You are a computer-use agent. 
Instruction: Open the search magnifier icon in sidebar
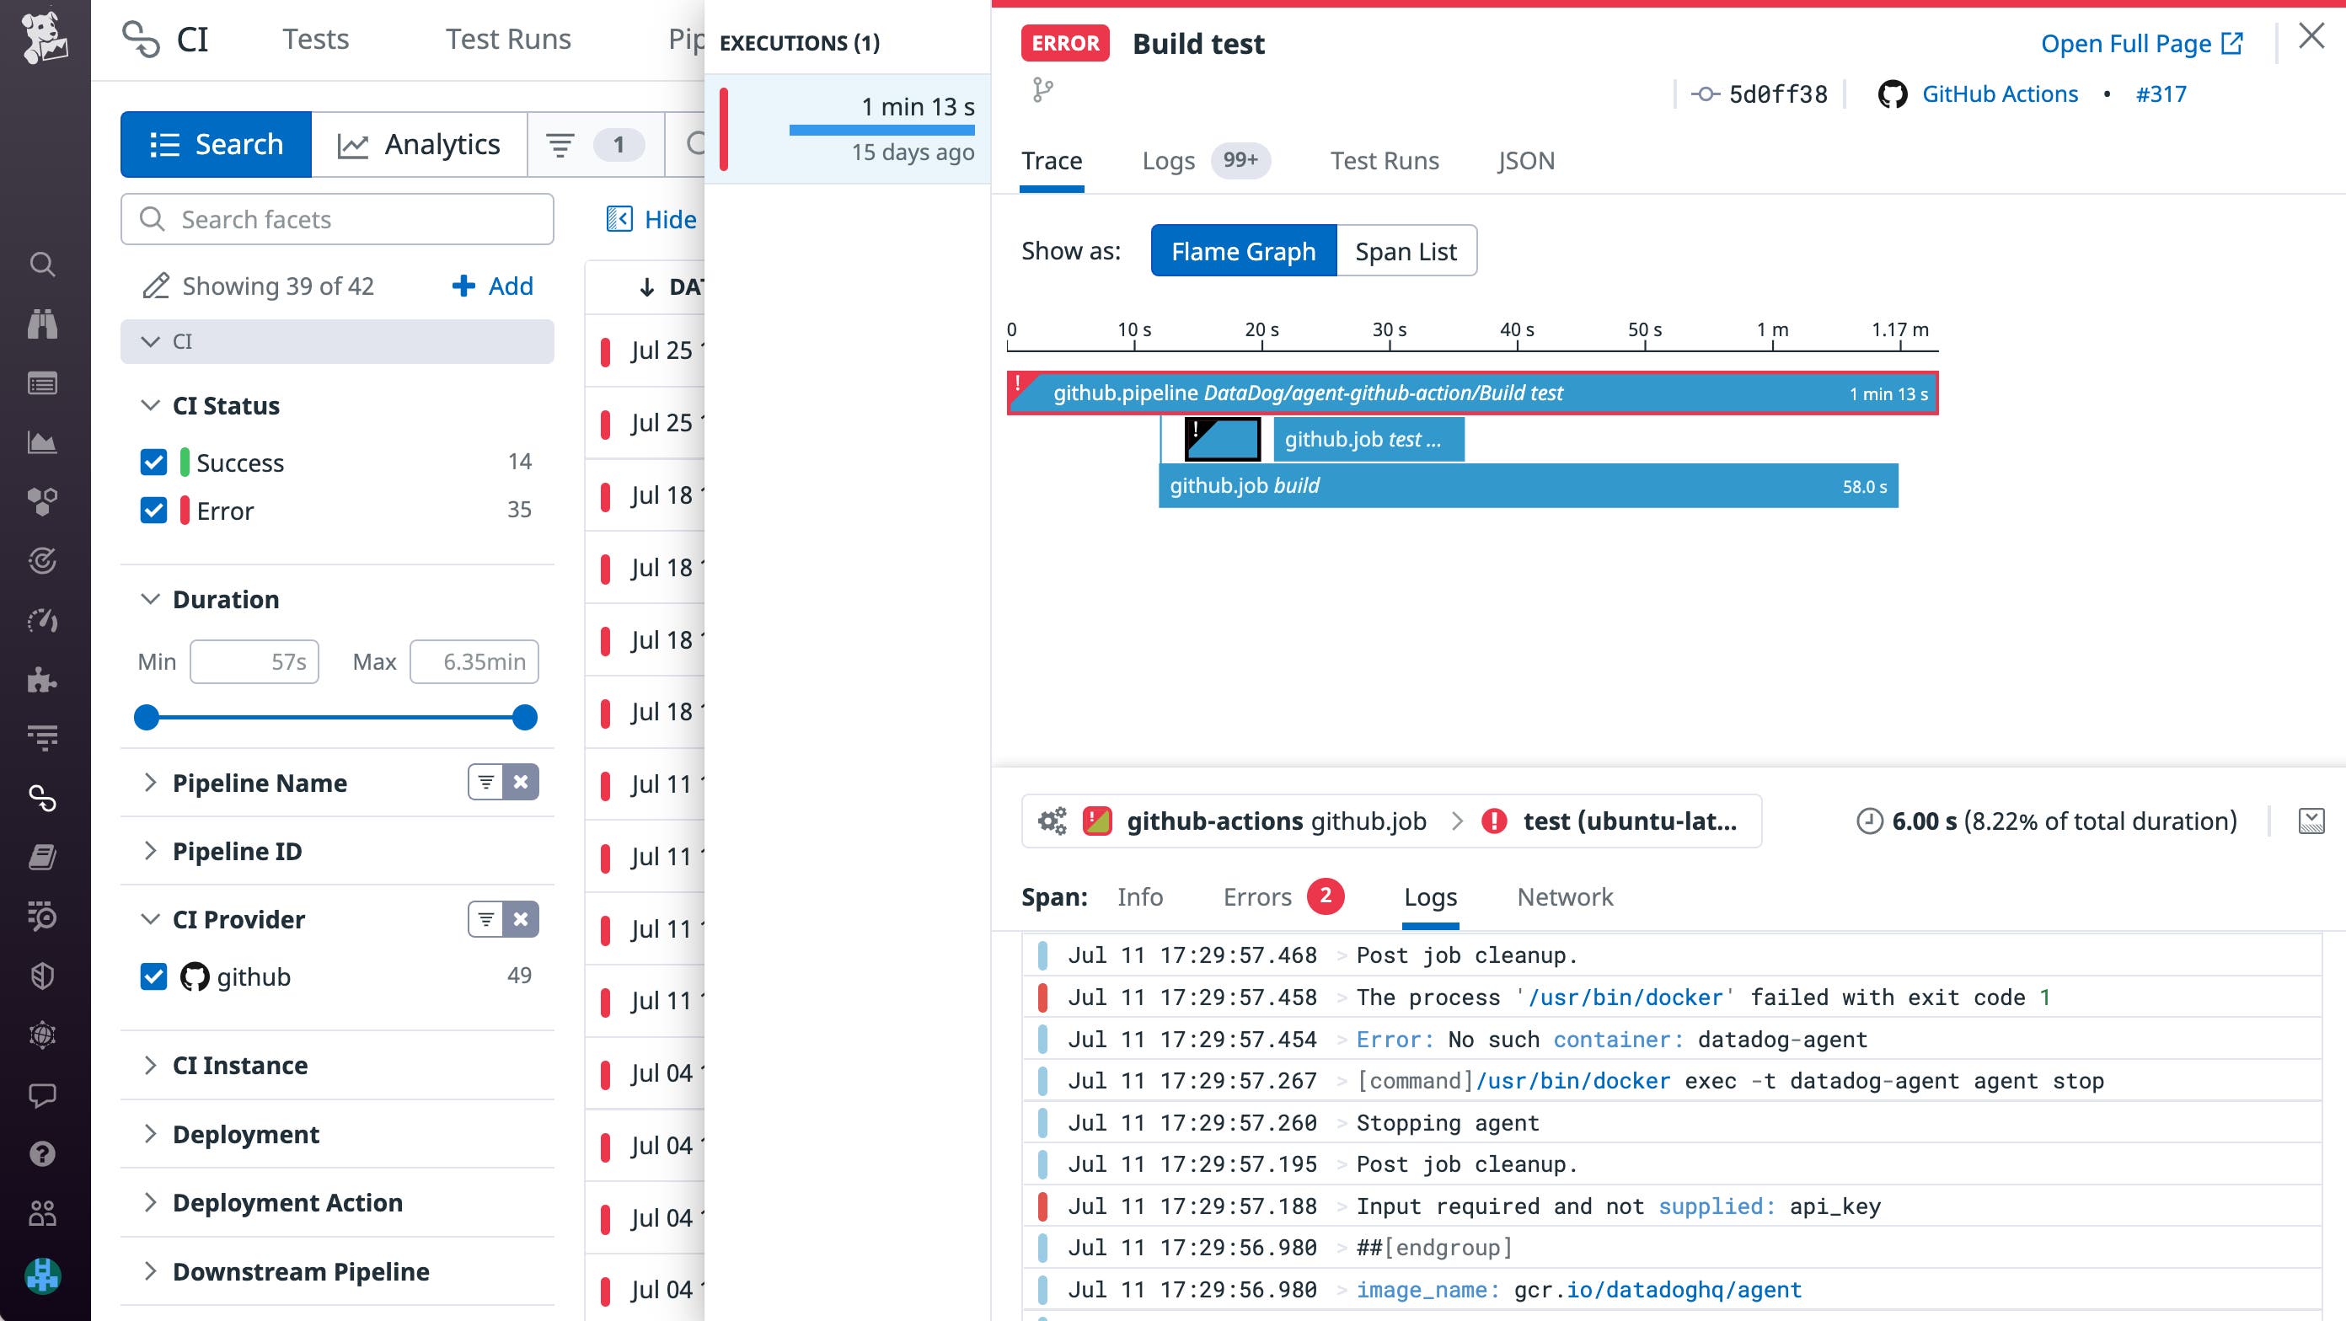coord(43,265)
